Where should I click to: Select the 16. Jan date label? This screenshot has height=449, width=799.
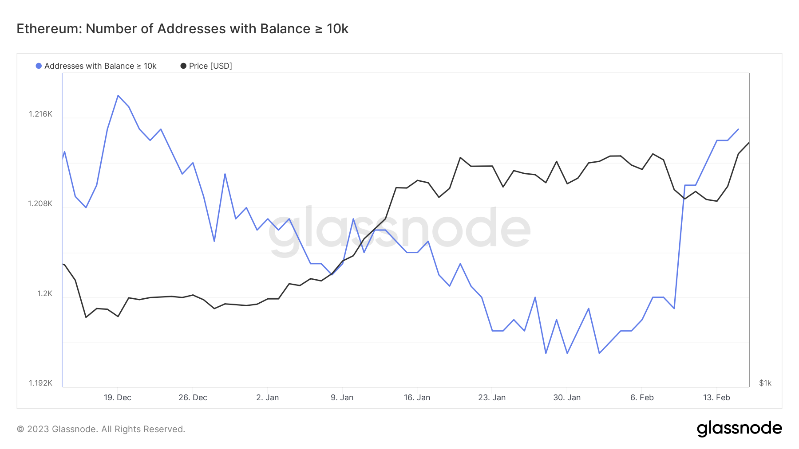pos(417,398)
